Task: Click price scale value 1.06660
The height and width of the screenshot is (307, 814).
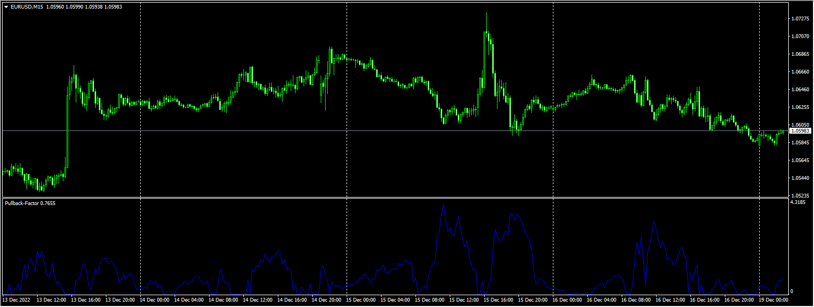Action: tap(800, 72)
